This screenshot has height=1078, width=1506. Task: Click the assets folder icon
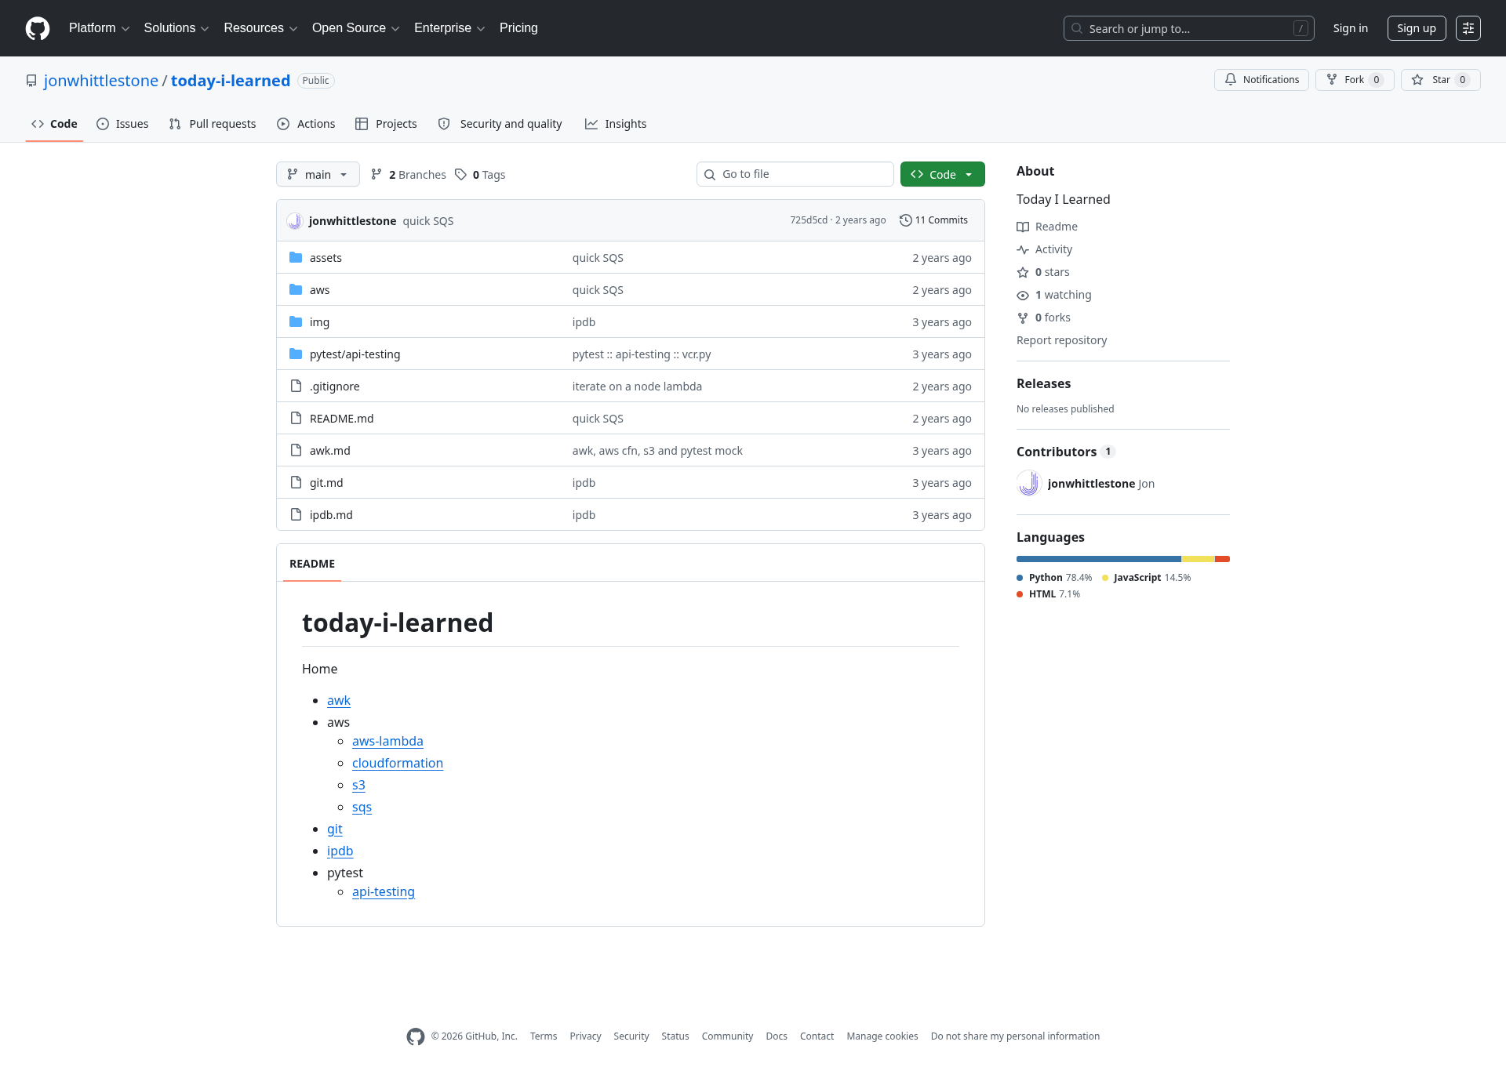click(x=296, y=257)
